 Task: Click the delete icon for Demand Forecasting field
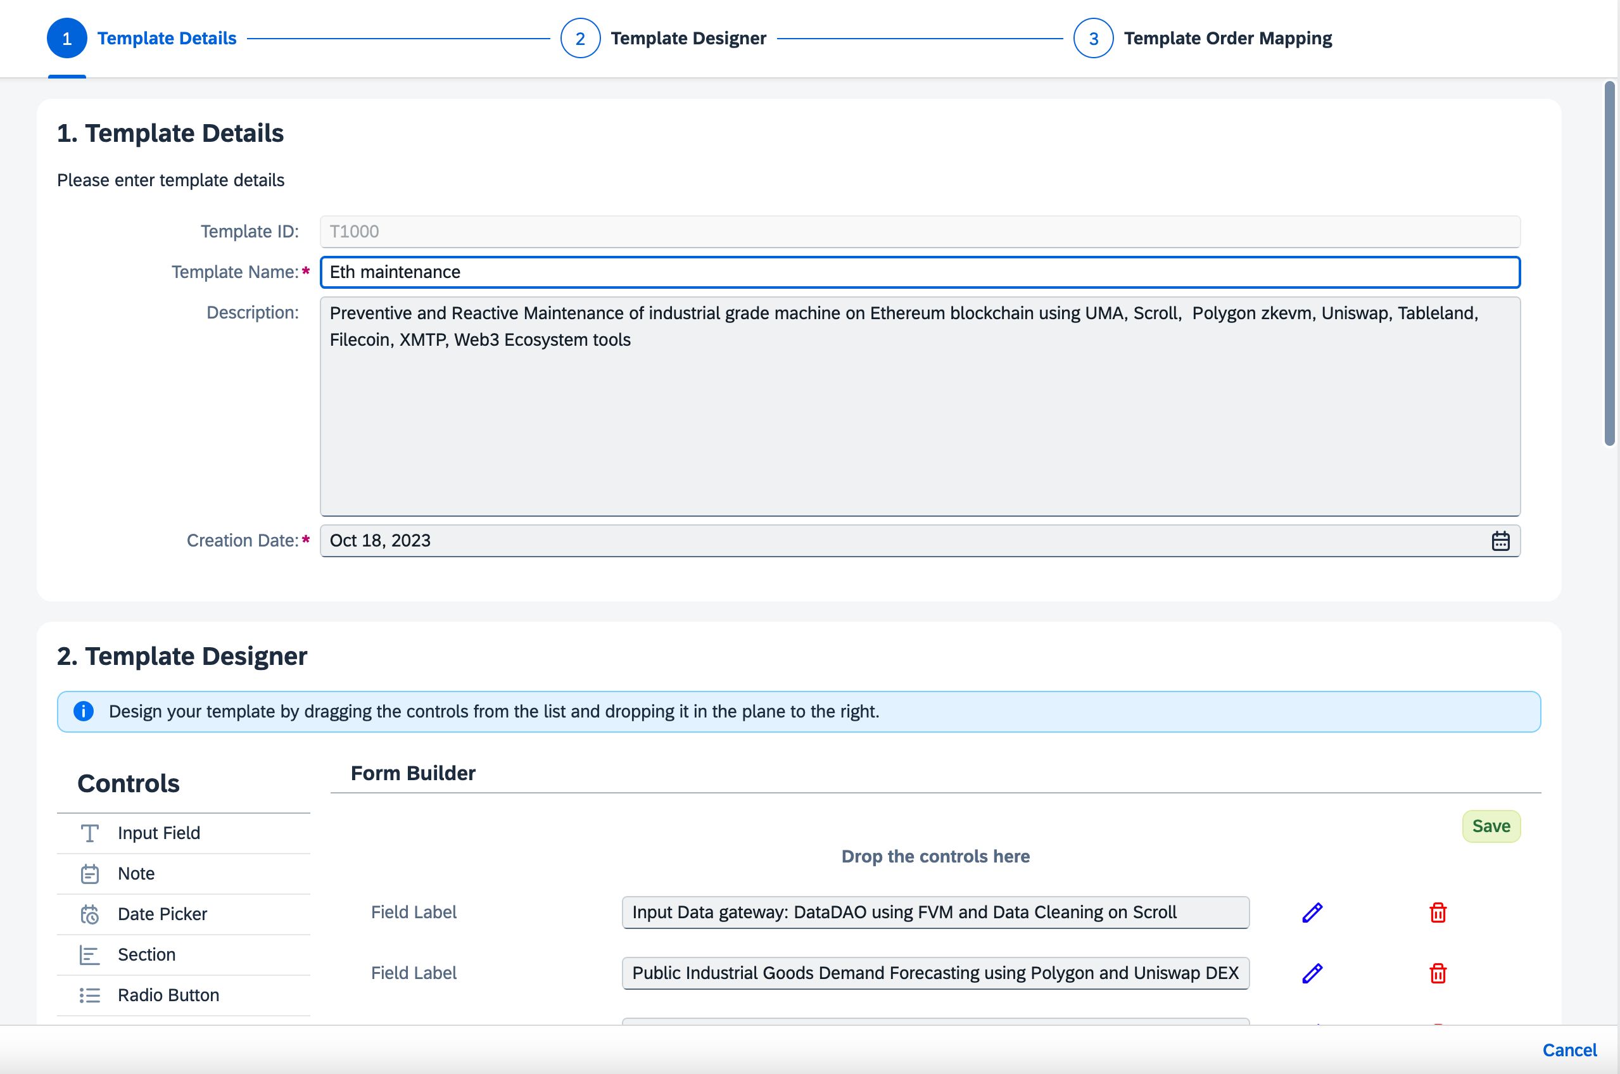tap(1438, 972)
